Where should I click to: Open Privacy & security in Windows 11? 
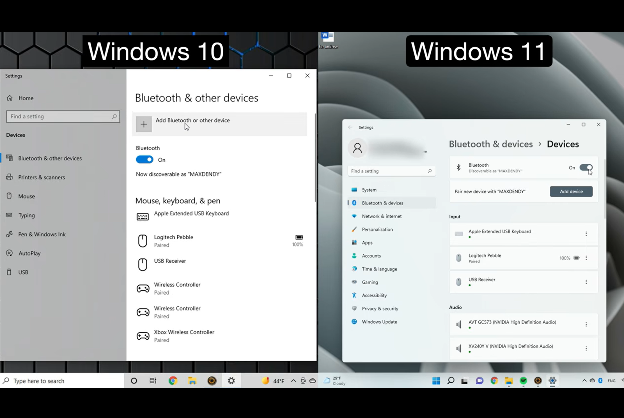click(x=391, y=308)
